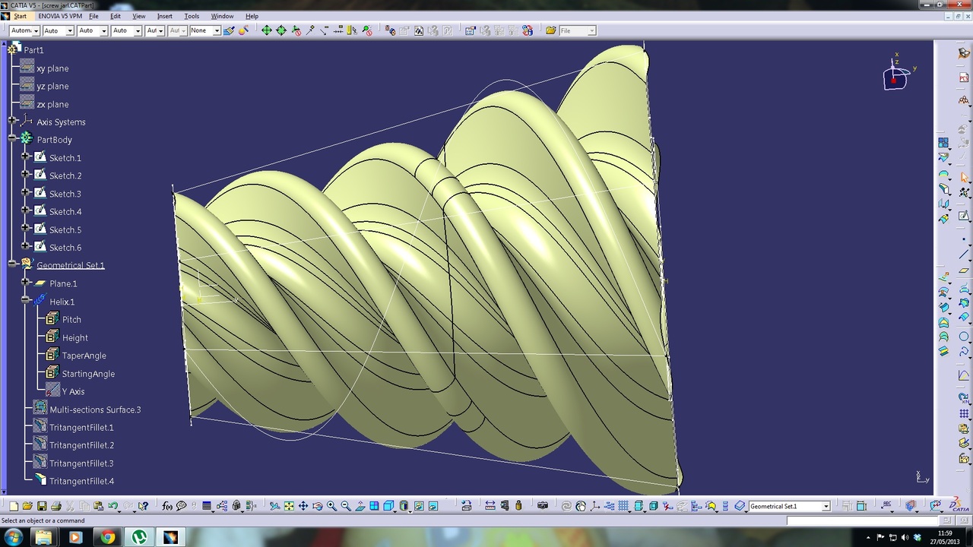Viewport: 973px width, 547px height.
Task: Select the Rotate view tool
Action: pyautogui.click(x=318, y=506)
